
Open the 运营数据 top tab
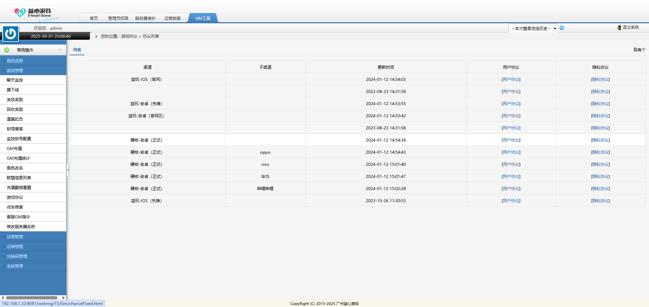[172, 18]
